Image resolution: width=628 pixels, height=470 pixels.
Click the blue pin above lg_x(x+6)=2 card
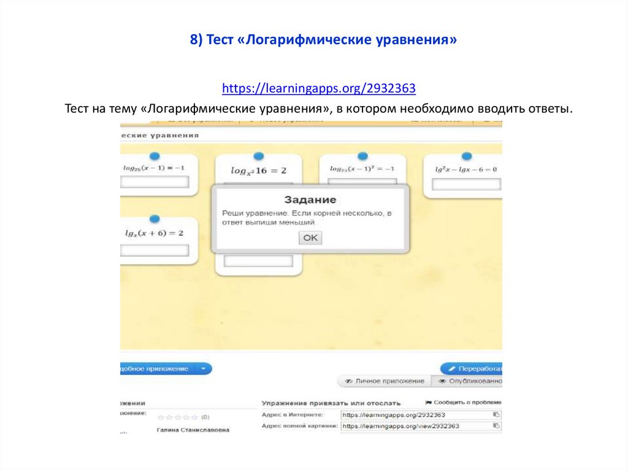coord(155,219)
